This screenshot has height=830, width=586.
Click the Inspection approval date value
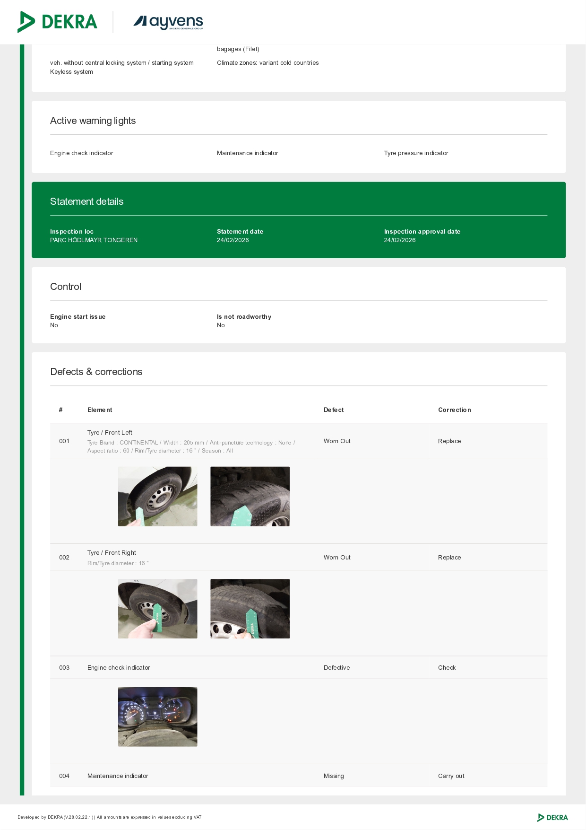pos(400,240)
